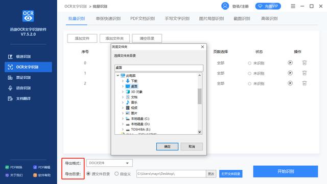This screenshot has height=184, width=327.
Task: Click the user avatar icon
Action: coord(225,6)
